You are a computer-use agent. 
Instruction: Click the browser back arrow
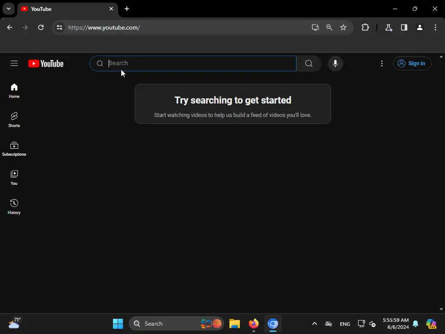tap(10, 27)
